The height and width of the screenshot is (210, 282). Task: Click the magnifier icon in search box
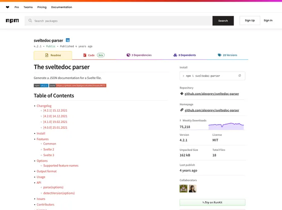tap(30, 21)
